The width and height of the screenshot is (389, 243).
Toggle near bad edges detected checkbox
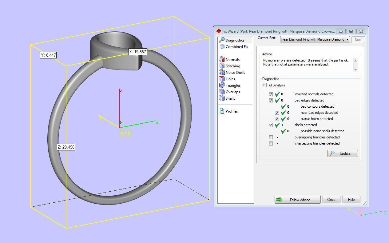coord(277,113)
